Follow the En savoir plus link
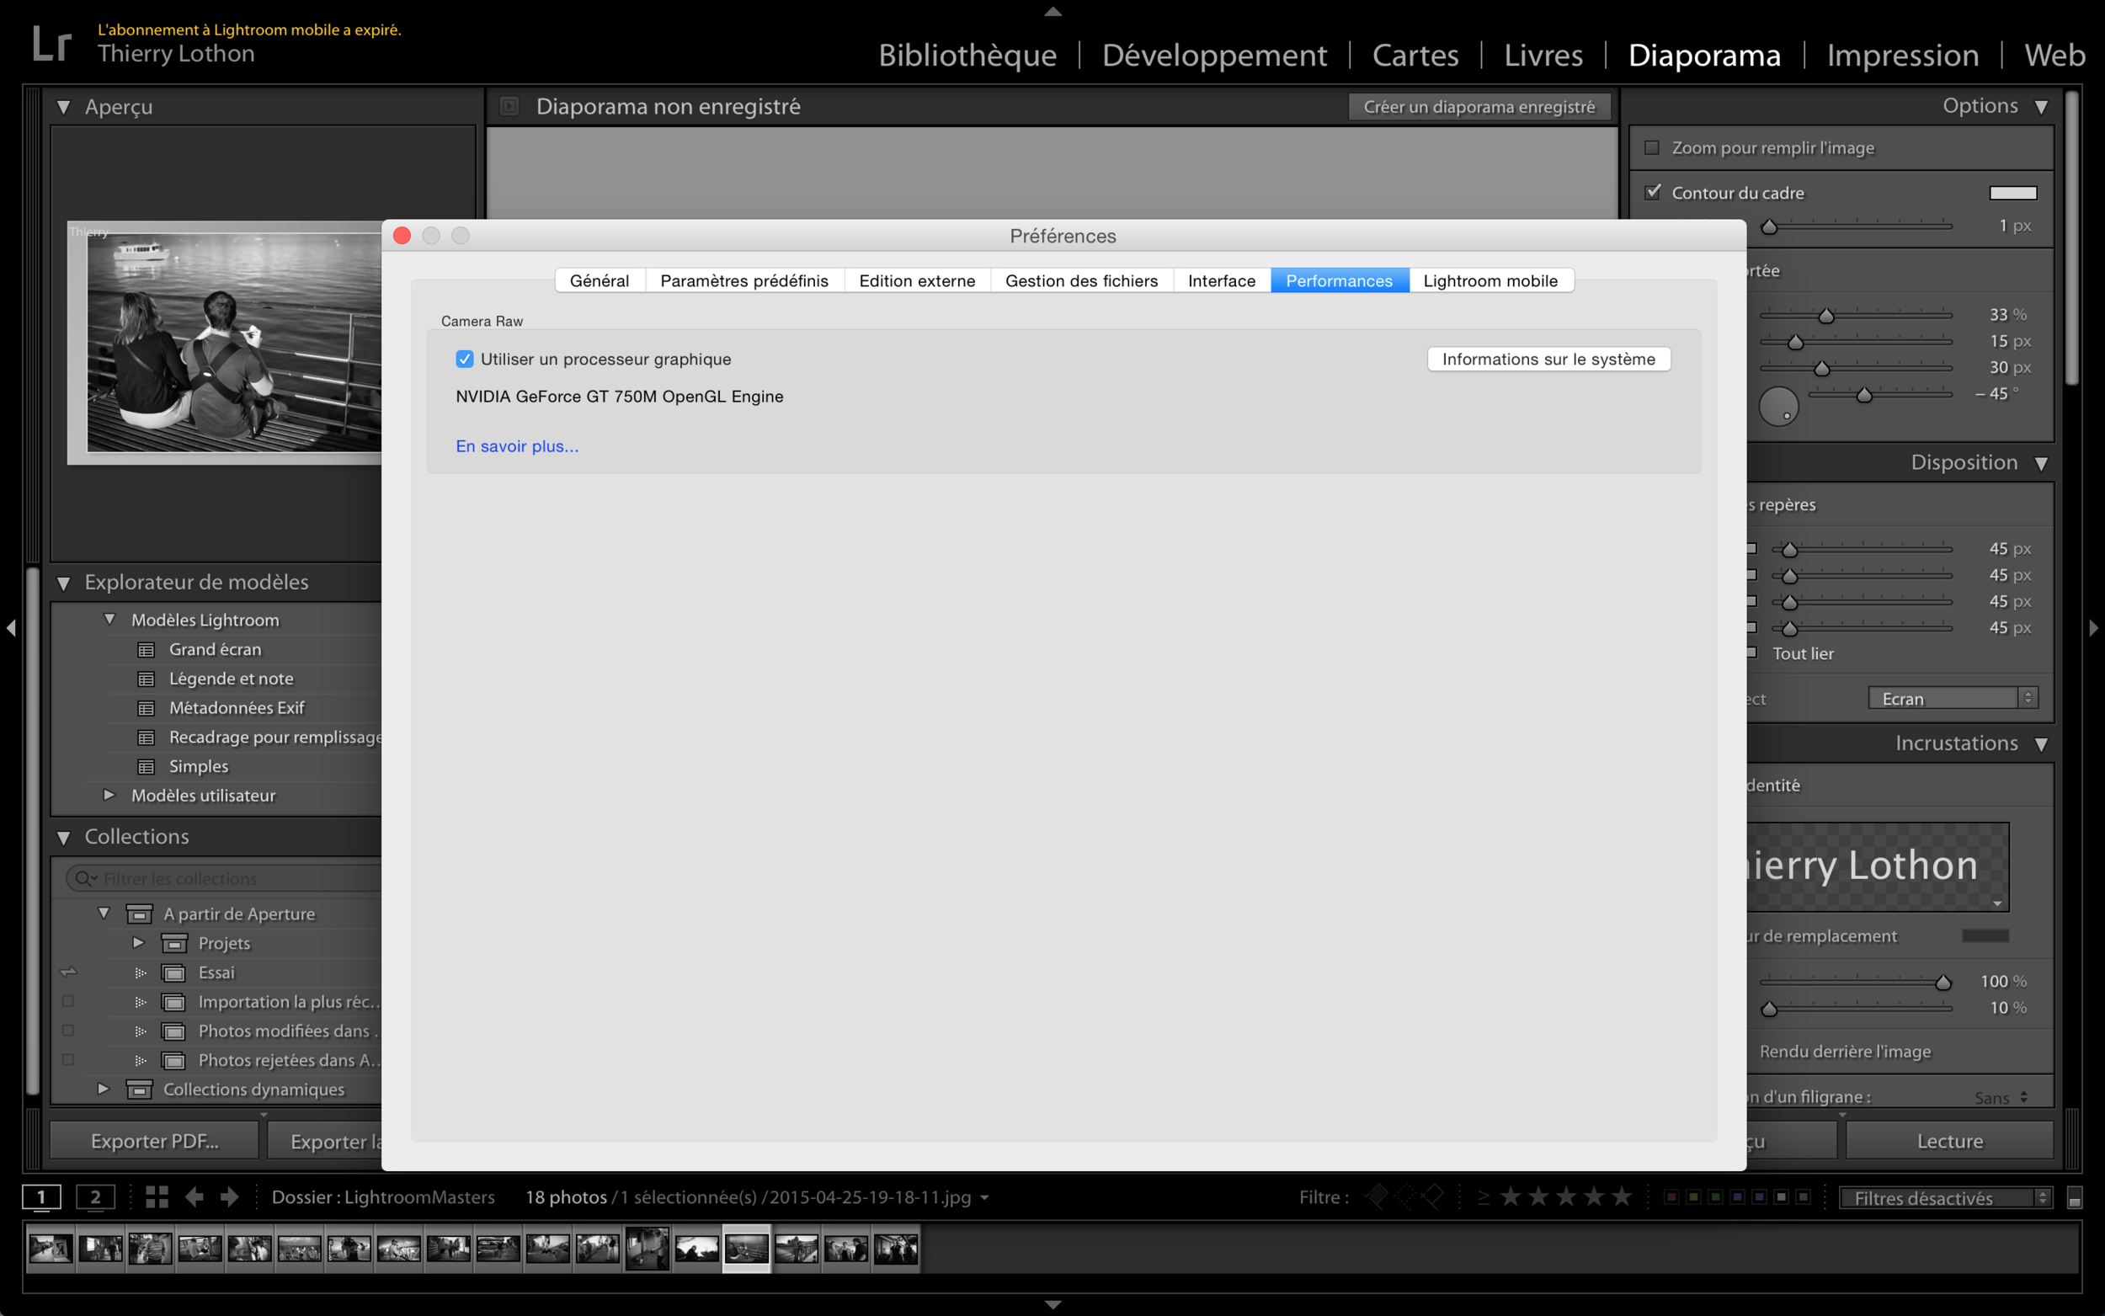Viewport: 2105px width, 1316px height. point(517,445)
